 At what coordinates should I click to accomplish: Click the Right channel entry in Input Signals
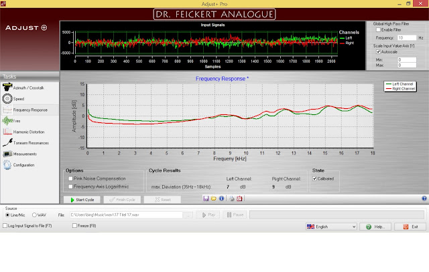[347, 43]
